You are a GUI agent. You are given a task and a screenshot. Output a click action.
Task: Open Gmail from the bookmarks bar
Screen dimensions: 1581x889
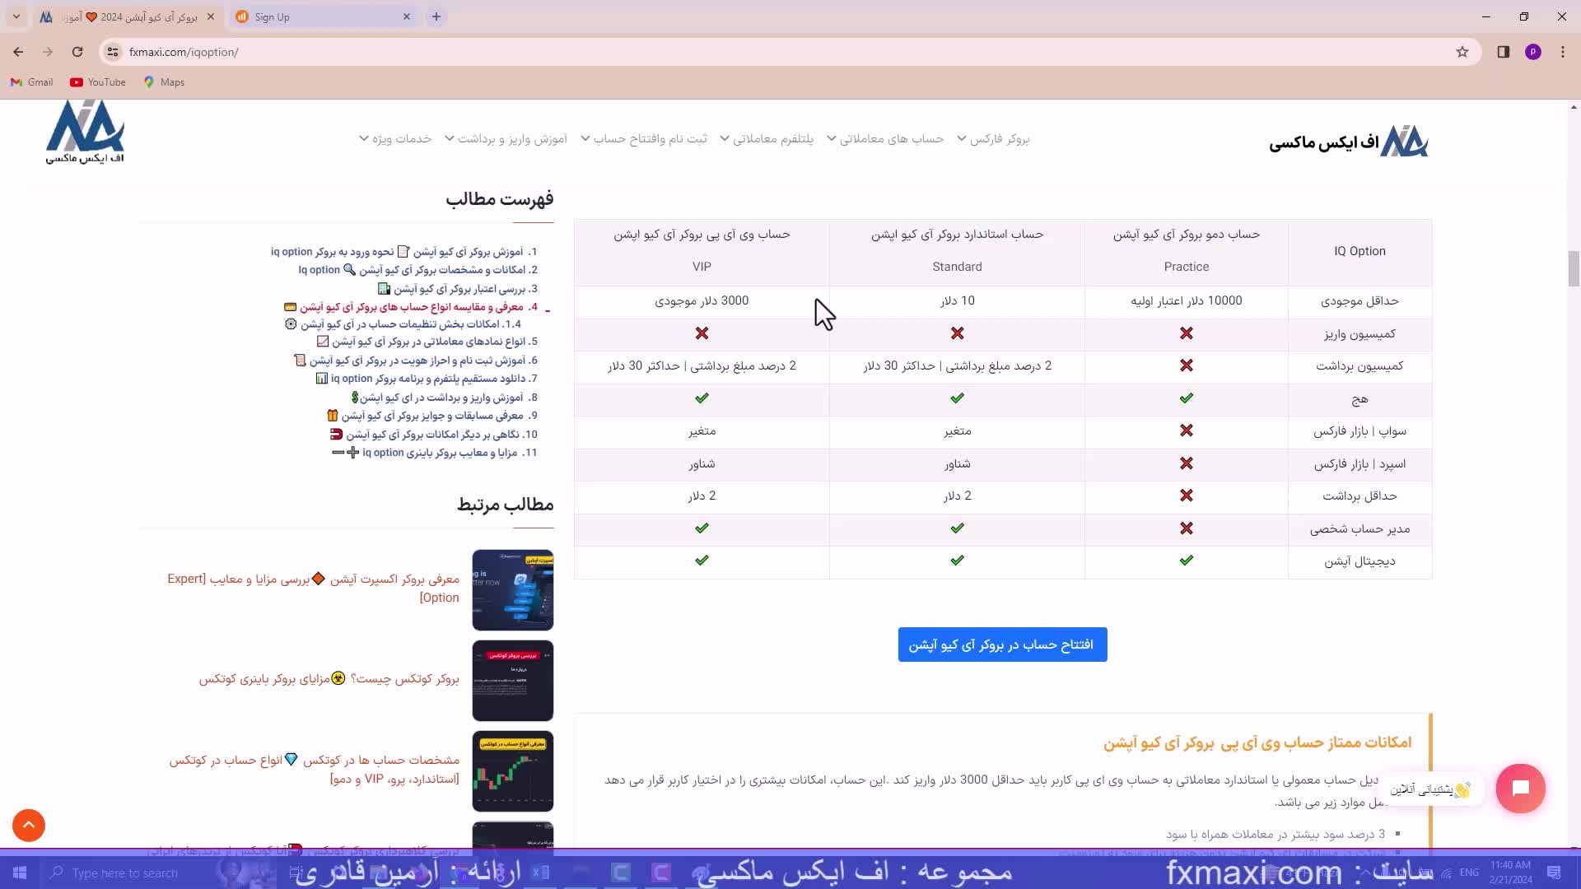pos(30,81)
